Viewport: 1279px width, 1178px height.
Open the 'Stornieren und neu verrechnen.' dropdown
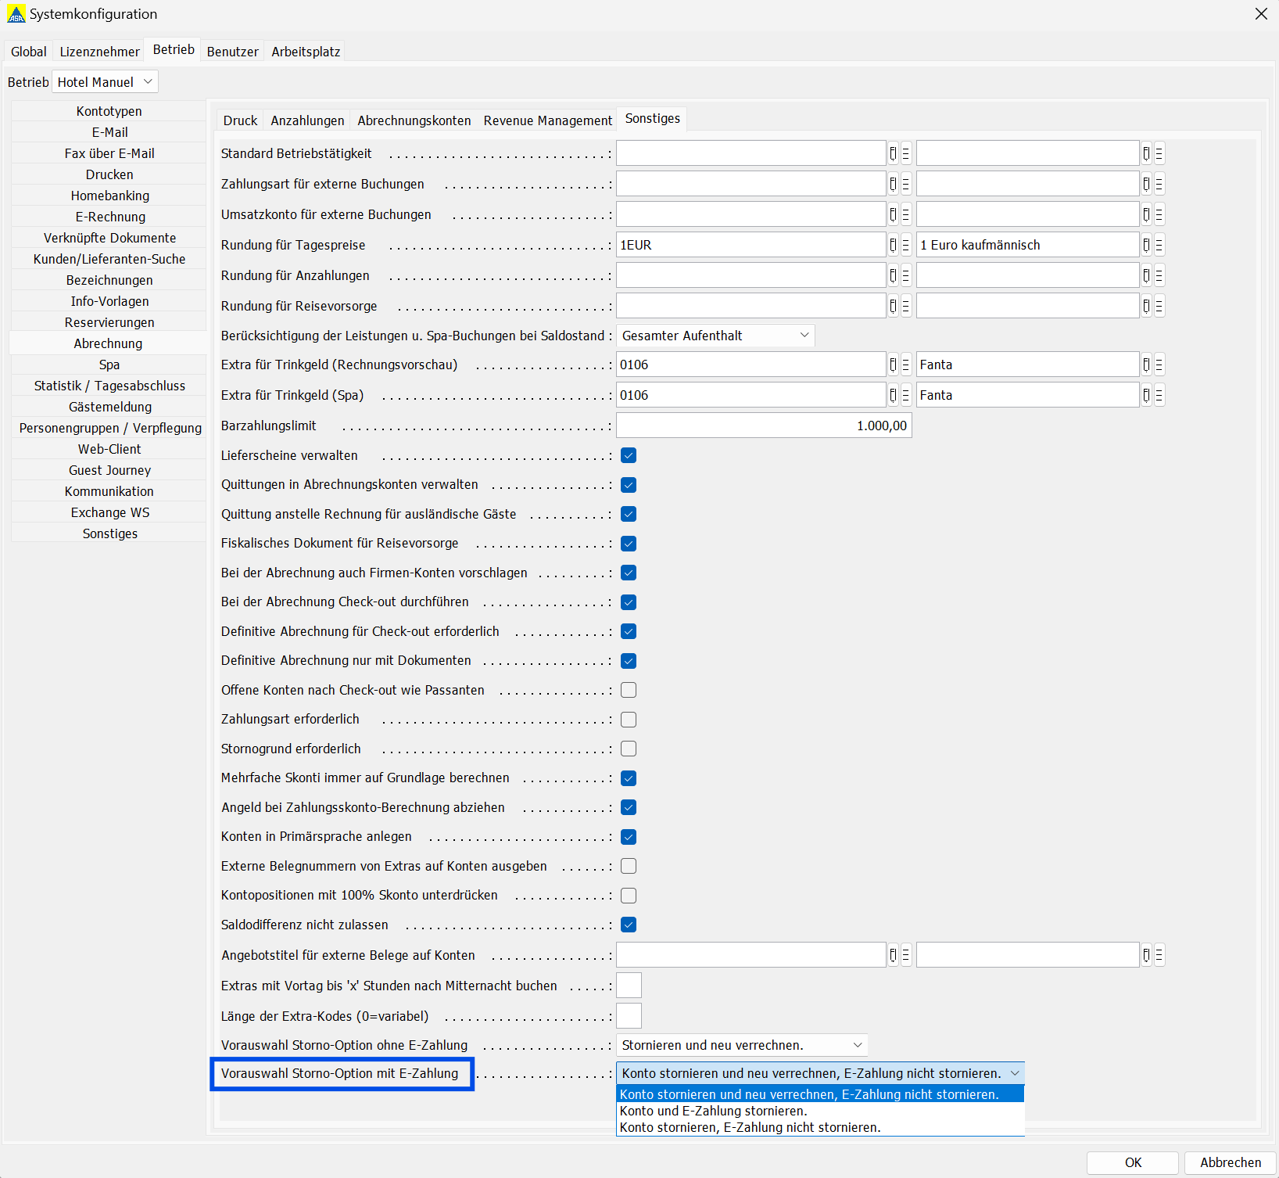(742, 1045)
